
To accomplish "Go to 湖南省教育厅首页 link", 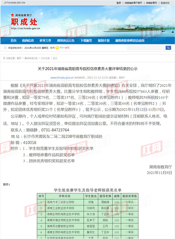I will pos(133,3).
